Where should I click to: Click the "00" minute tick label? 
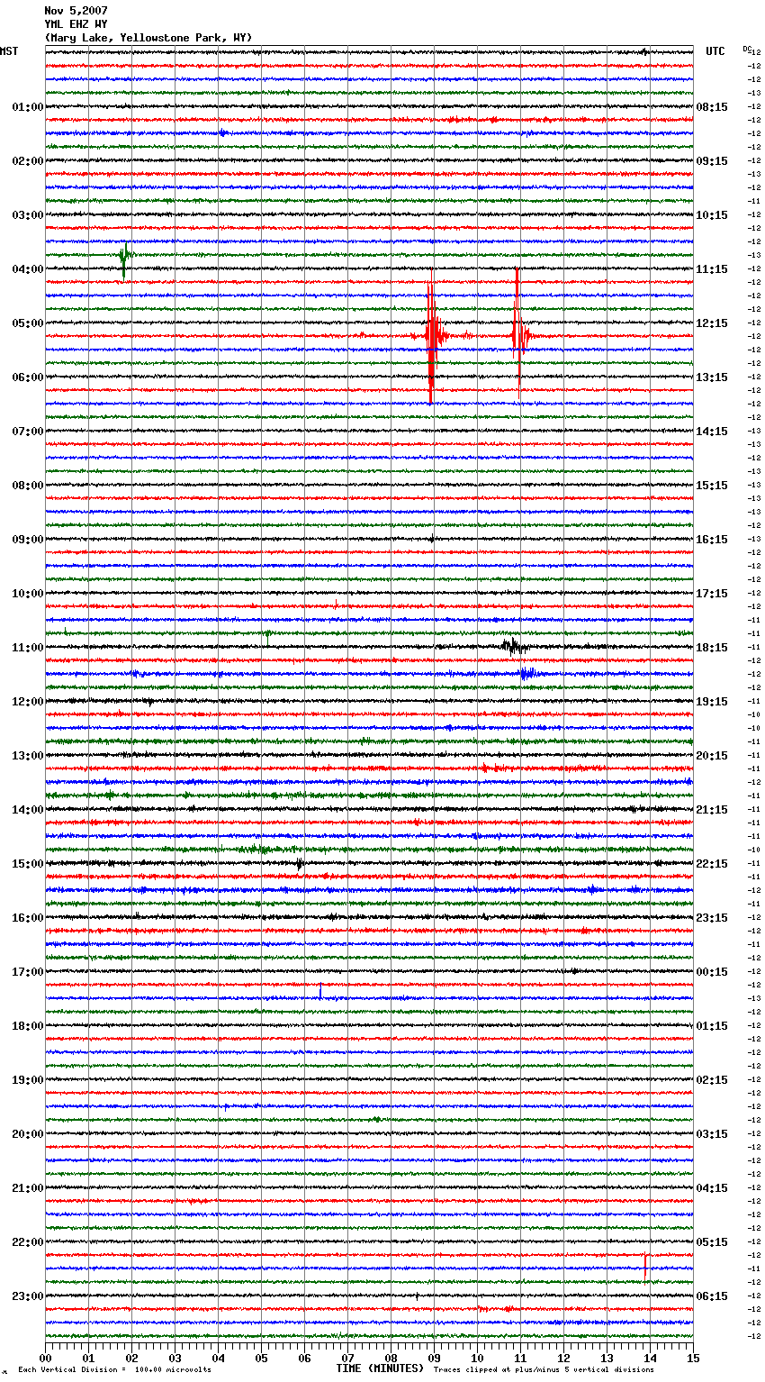pyautogui.click(x=45, y=1358)
